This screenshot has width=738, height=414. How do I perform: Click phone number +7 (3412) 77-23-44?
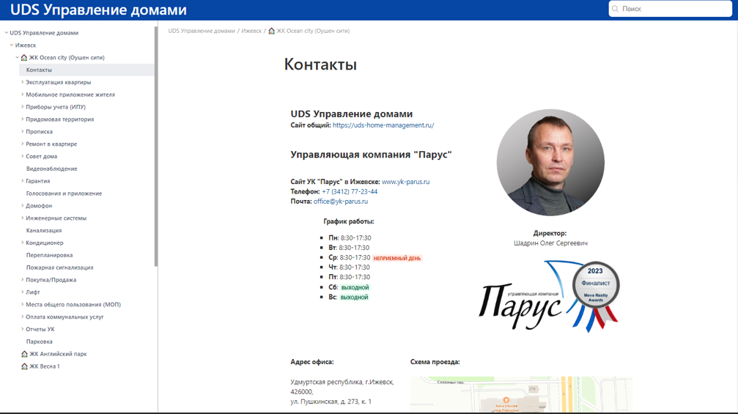coord(350,191)
